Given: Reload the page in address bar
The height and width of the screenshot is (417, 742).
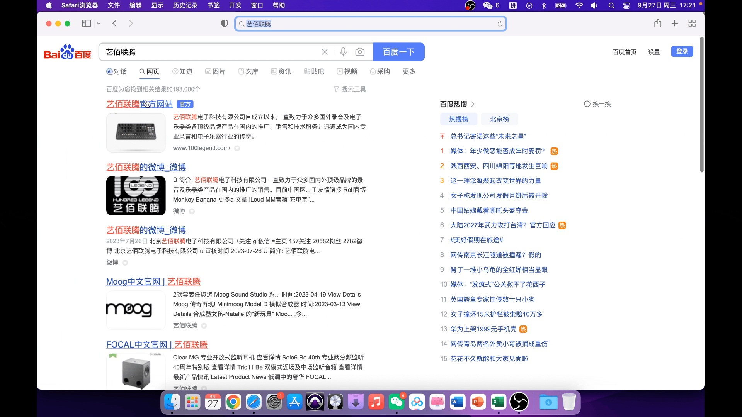Looking at the screenshot, I should [500, 24].
